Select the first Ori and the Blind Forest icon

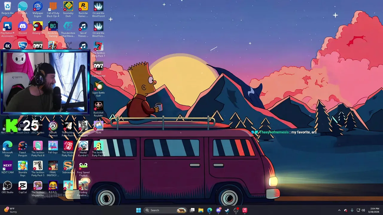(98, 10)
